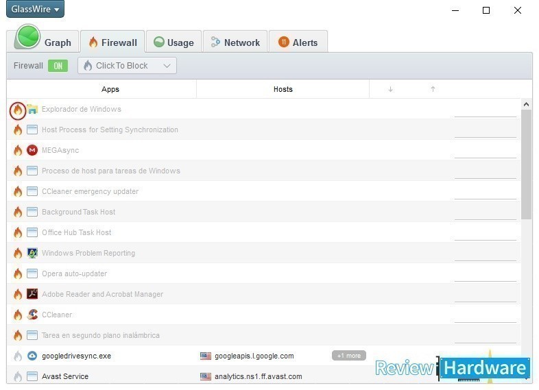Click the scrollbar up arrow
This screenshot has width=539, height=390.
(526, 104)
